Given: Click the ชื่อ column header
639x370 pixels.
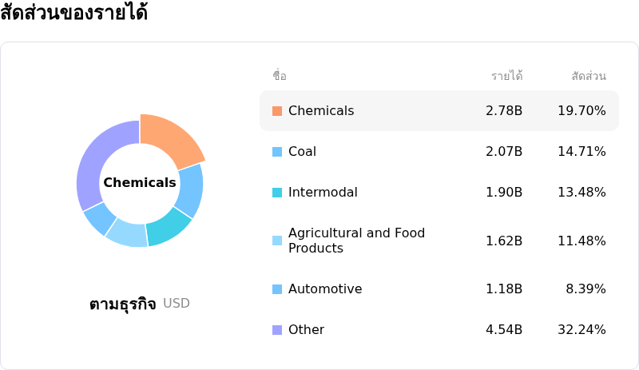Looking at the screenshot, I should click(280, 75).
